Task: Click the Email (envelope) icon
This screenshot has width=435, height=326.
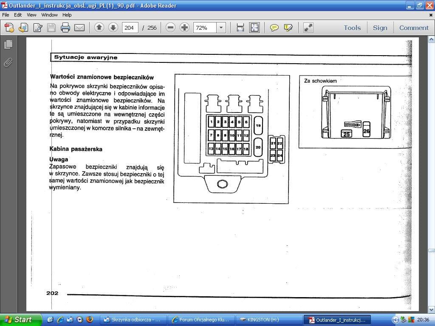Action: pyautogui.click(x=79, y=28)
